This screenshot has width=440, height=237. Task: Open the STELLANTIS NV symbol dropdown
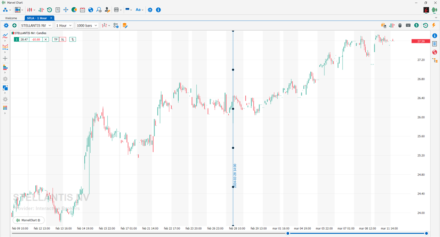pos(36,26)
